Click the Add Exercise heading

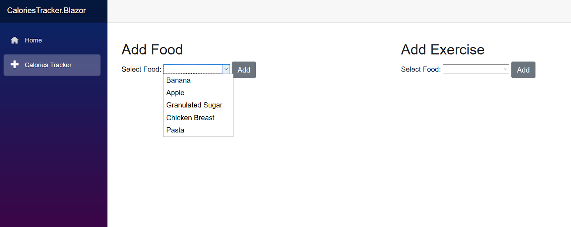(x=443, y=50)
